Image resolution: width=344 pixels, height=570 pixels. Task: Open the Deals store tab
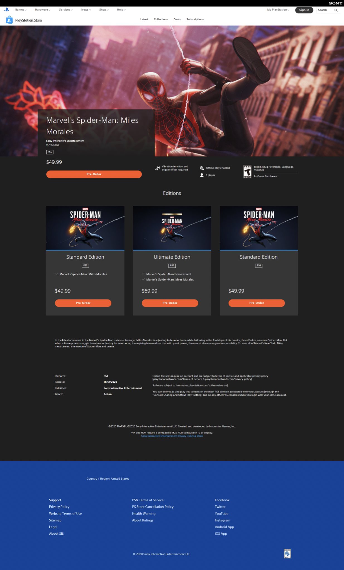pyautogui.click(x=177, y=19)
